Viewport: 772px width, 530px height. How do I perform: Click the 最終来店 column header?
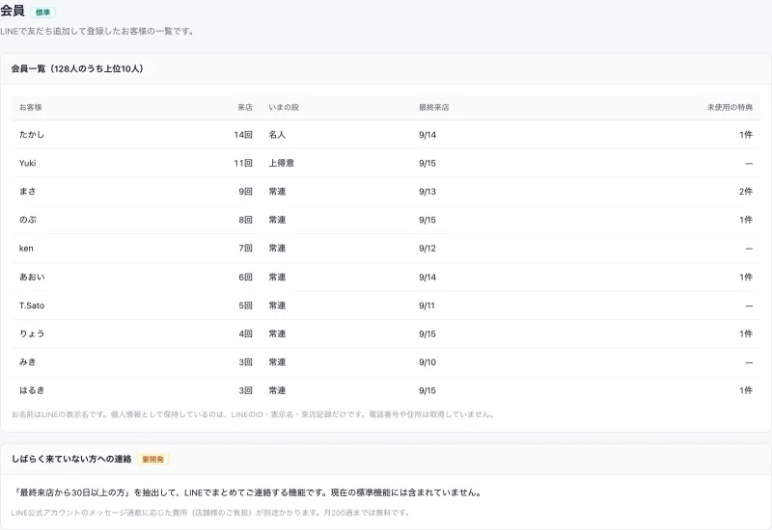pyautogui.click(x=433, y=107)
